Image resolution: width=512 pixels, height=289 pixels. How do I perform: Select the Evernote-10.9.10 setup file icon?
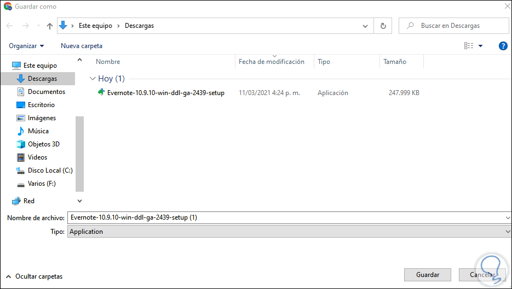[x=101, y=92]
